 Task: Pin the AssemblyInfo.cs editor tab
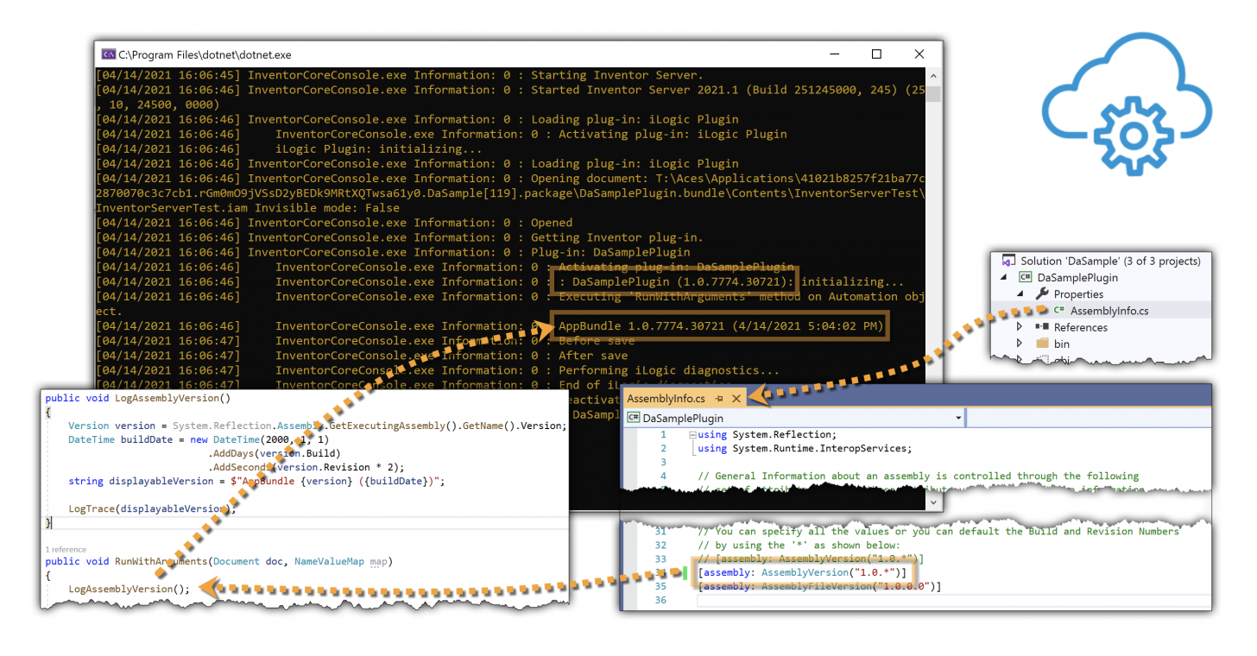pos(719,399)
